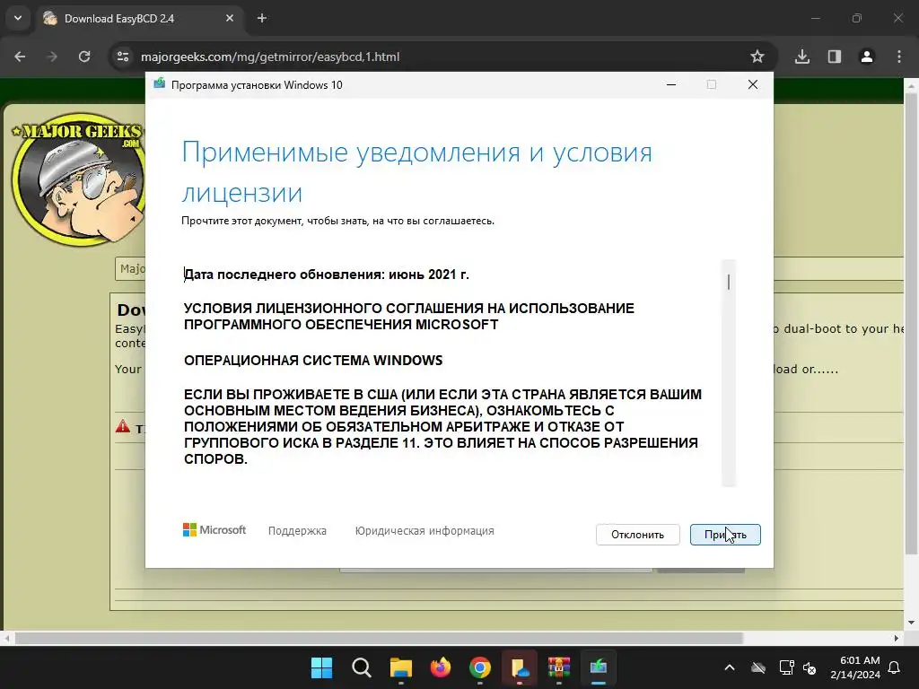The image size is (919, 689).
Task: Switch to Chrome in taskbar
Action: 480,667
